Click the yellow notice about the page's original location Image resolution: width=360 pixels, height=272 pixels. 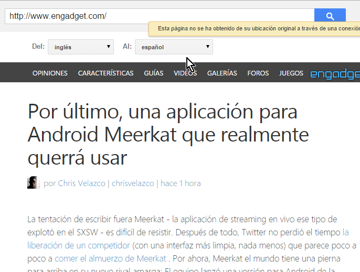pos(254,29)
